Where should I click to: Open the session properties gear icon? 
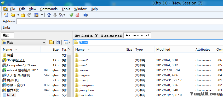[x=37, y=15]
